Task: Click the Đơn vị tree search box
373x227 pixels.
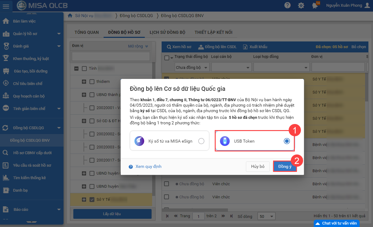Action: tap(111, 56)
